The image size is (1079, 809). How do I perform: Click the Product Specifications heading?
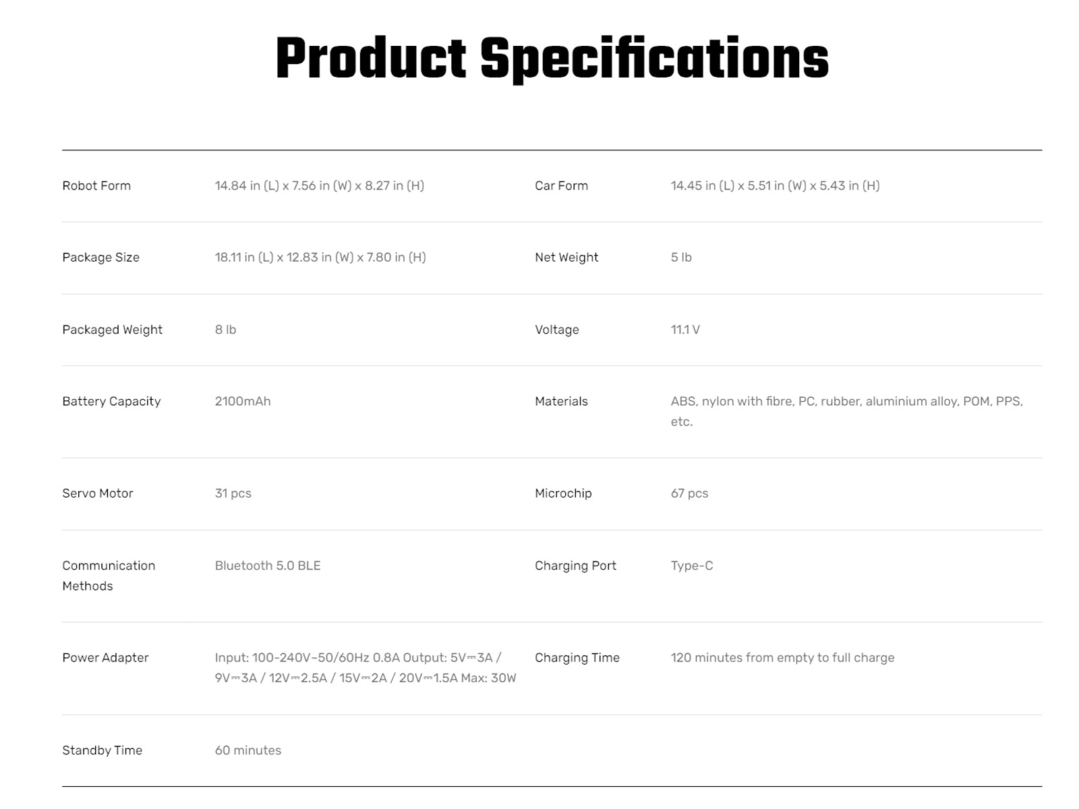[x=552, y=59]
